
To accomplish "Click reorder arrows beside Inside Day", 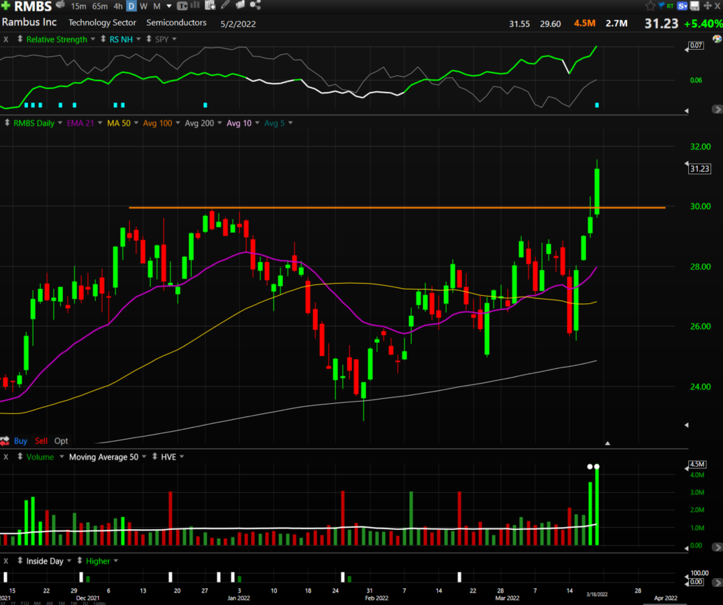I will [x=20, y=561].
